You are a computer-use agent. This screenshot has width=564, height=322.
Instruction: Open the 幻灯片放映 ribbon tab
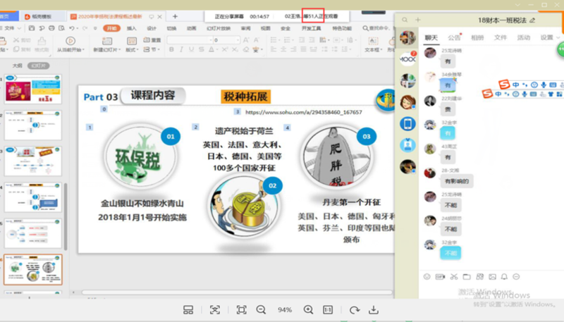tap(219, 28)
